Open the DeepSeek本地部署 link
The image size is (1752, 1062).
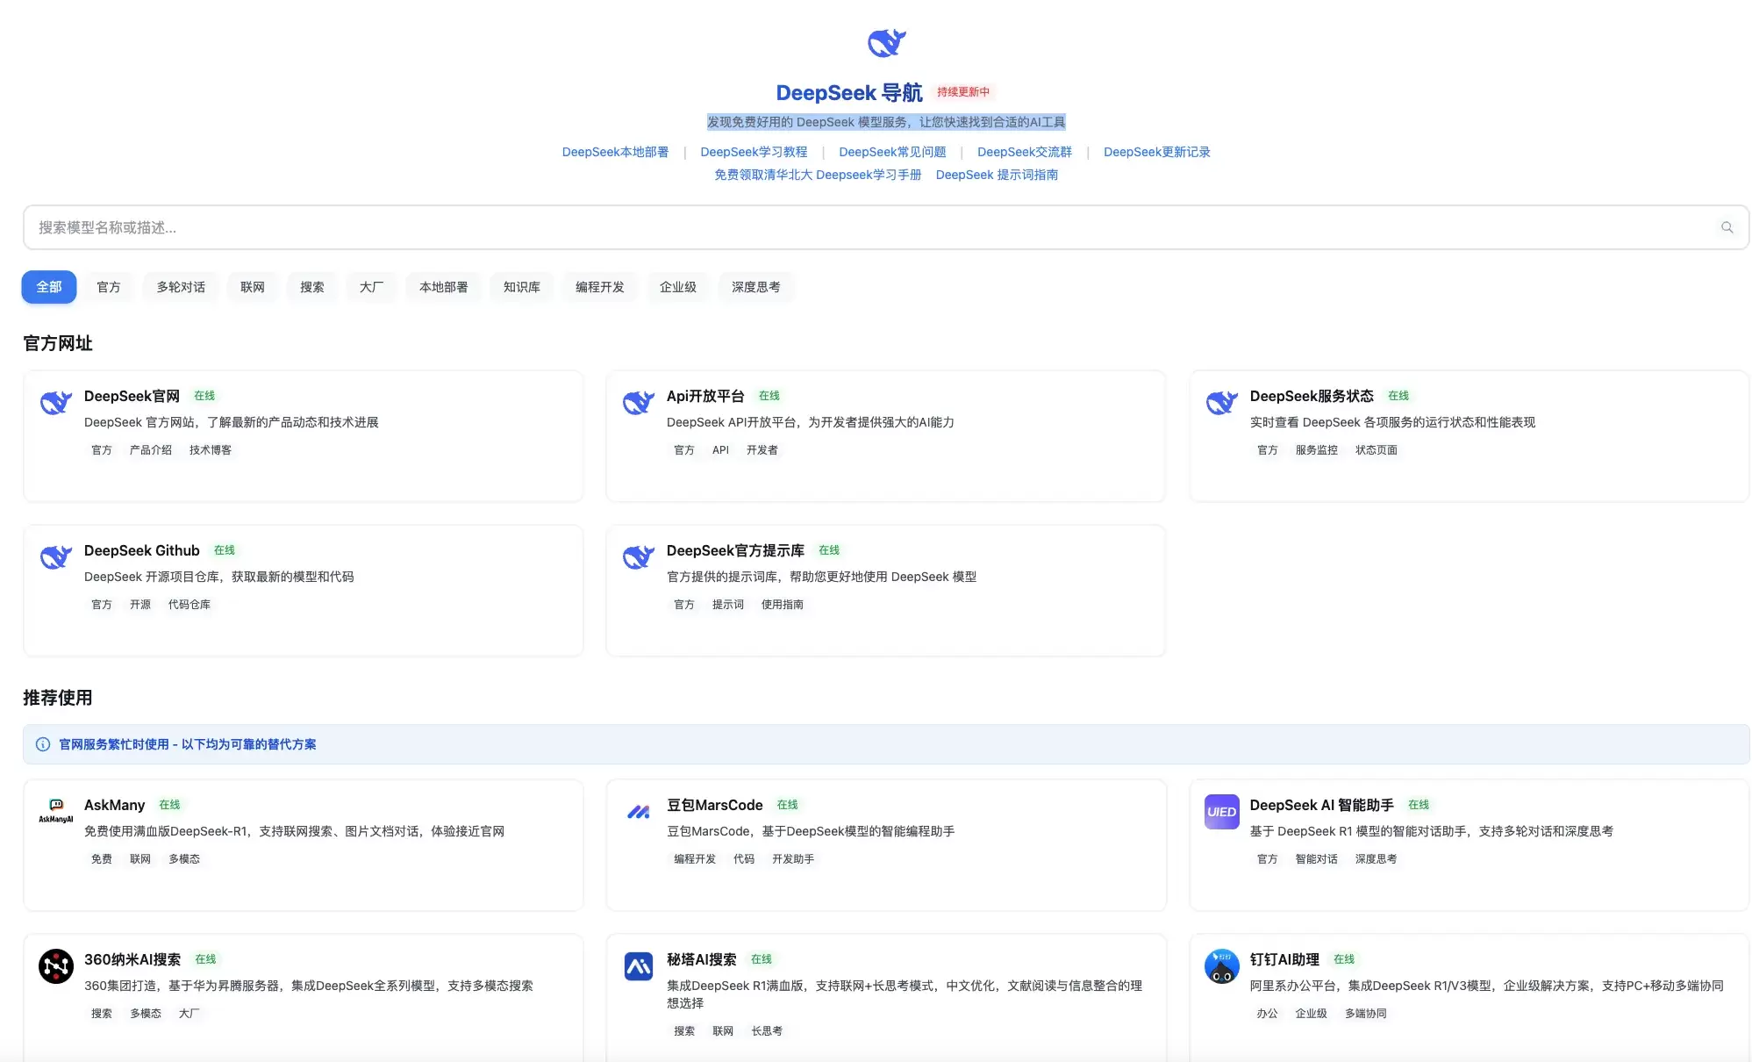coord(615,152)
